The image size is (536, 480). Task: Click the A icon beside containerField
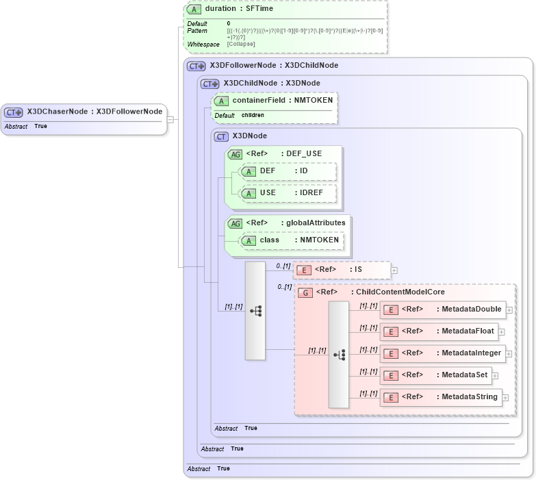[x=221, y=101]
